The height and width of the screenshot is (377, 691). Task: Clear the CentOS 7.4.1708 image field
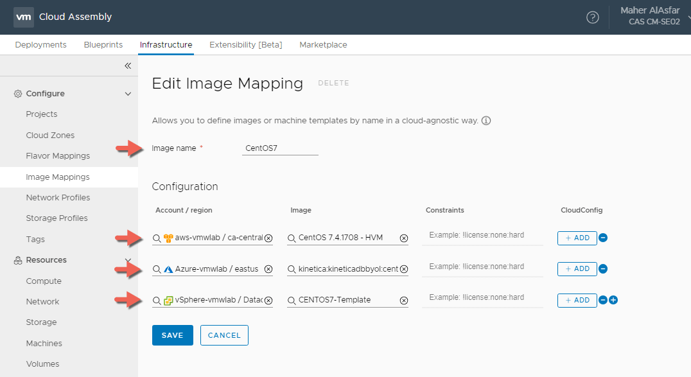coord(403,238)
